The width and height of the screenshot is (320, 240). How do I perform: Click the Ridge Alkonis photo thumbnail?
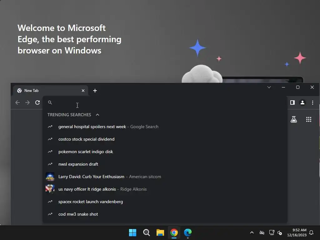[x=50, y=189]
